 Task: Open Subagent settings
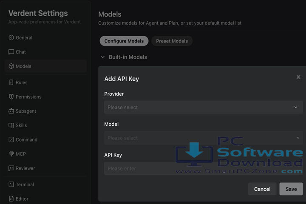pyautogui.click(x=45, y=111)
